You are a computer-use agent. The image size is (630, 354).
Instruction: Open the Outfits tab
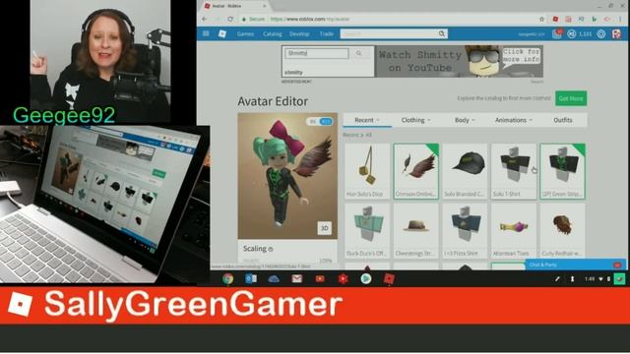click(562, 120)
